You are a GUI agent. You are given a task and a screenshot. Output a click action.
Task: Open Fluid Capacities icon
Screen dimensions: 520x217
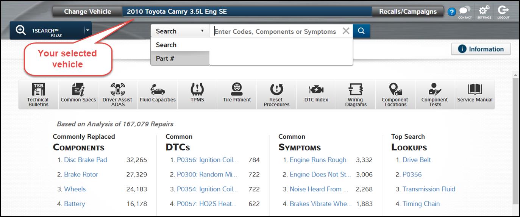point(158,94)
